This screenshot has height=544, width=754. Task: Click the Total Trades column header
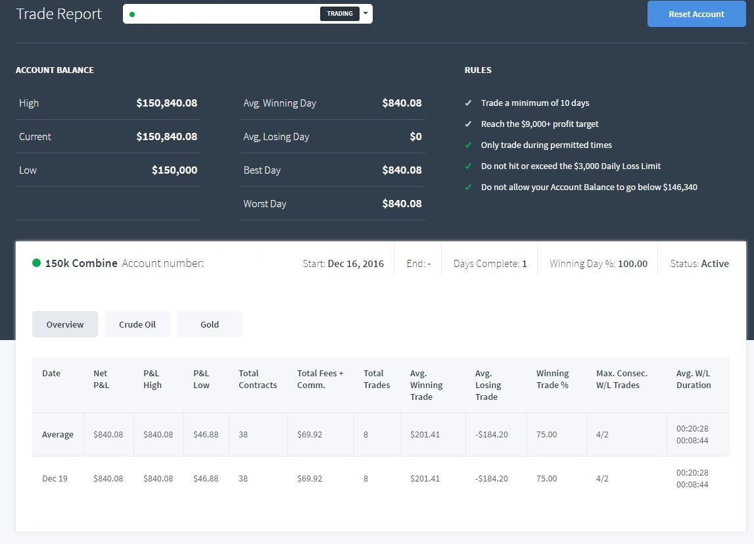[377, 379]
